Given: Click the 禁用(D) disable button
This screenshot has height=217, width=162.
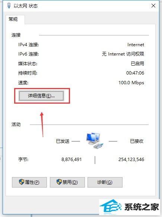Looking at the screenshot, I should coord(67,182).
